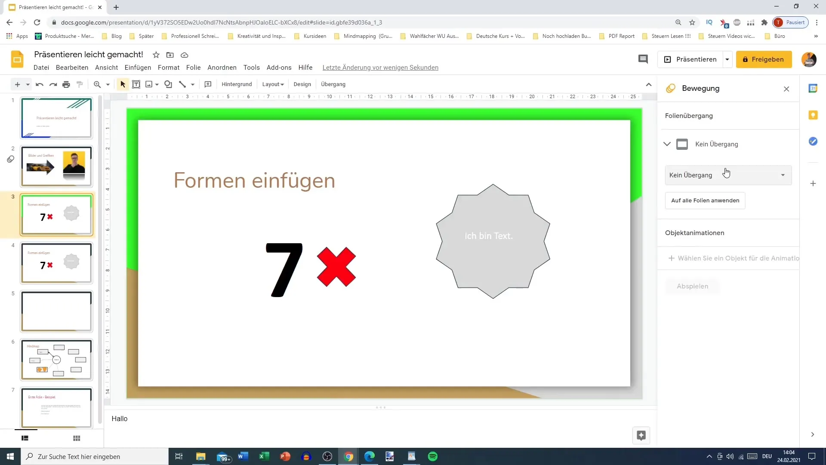Open Google Calendar side panel icon

point(813,88)
